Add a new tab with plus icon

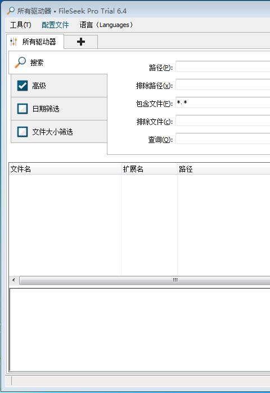coord(80,42)
